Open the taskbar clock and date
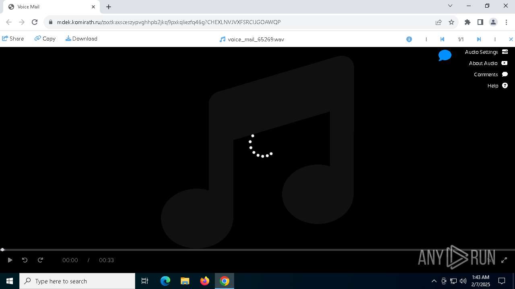Screen dimensions: 515x289 pos(481,281)
